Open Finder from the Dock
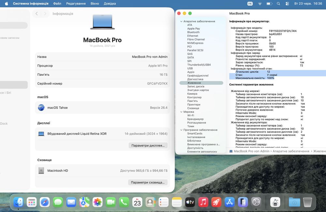The image size is (326, 212). point(19,202)
